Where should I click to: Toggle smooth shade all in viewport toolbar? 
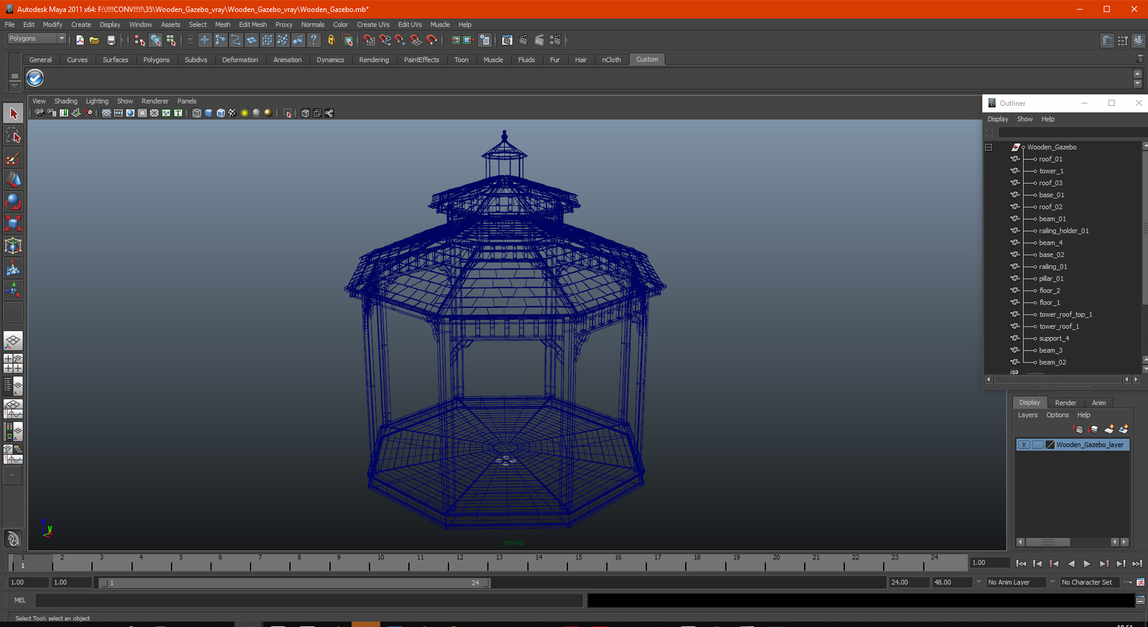(209, 113)
